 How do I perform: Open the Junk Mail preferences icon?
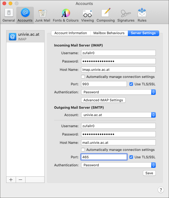[x=43, y=15]
